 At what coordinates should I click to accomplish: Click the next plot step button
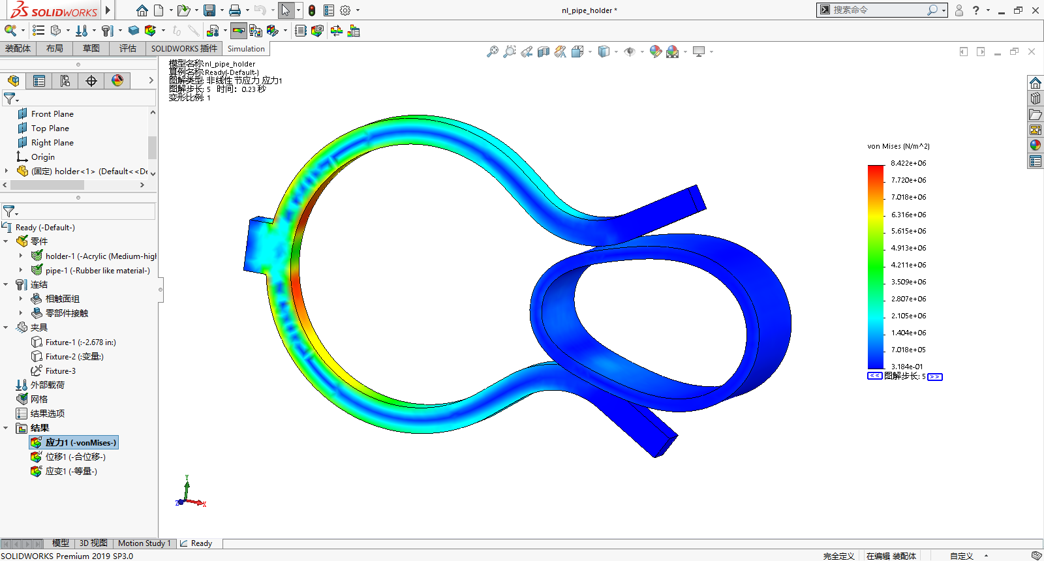point(935,376)
